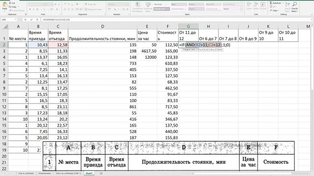Click the Merge & Center button
Viewport: 314px width, 176px height.
pos(93,9)
